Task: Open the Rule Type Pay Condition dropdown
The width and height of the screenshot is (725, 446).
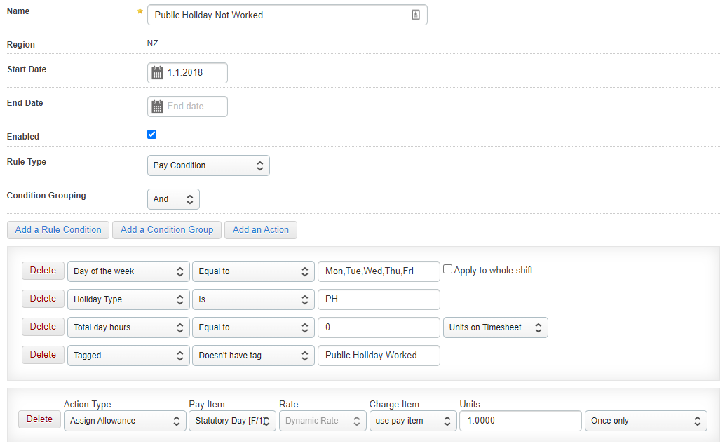Action: (208, 165)
